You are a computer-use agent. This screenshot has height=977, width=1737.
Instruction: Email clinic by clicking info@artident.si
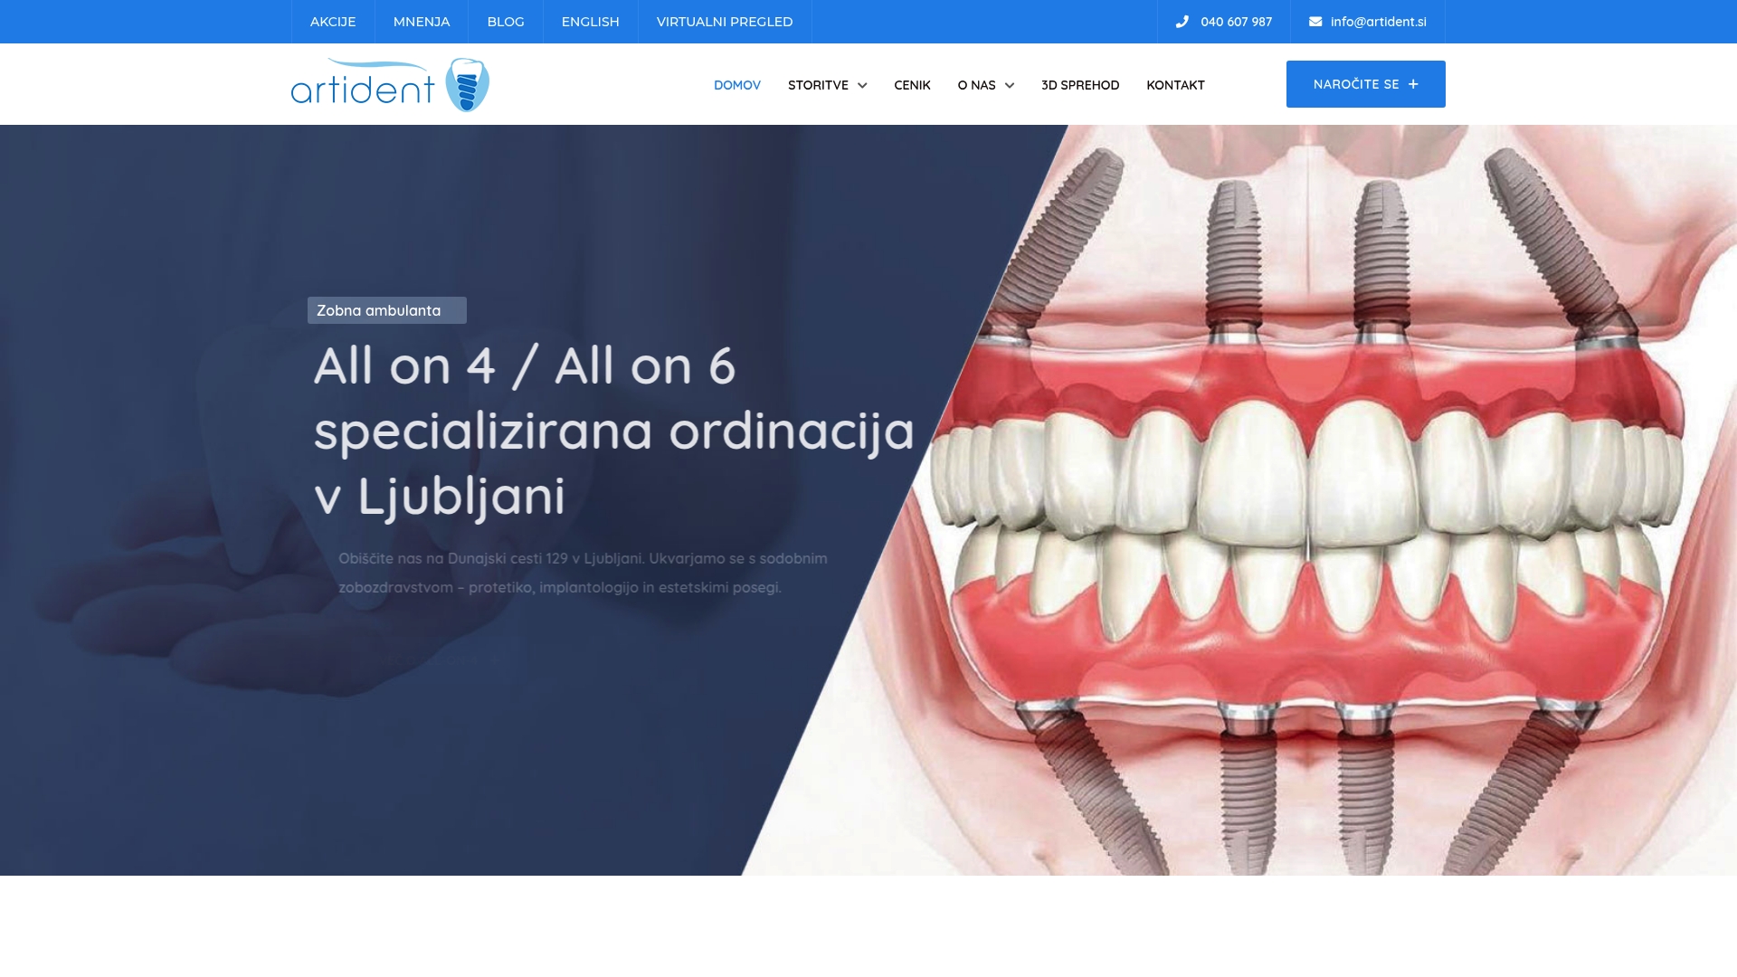pyautogui.click(x=1377, y=22)
